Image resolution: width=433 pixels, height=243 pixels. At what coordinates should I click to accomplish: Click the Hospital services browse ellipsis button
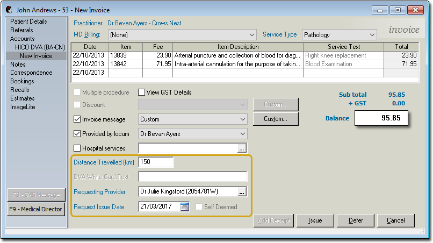242,148
